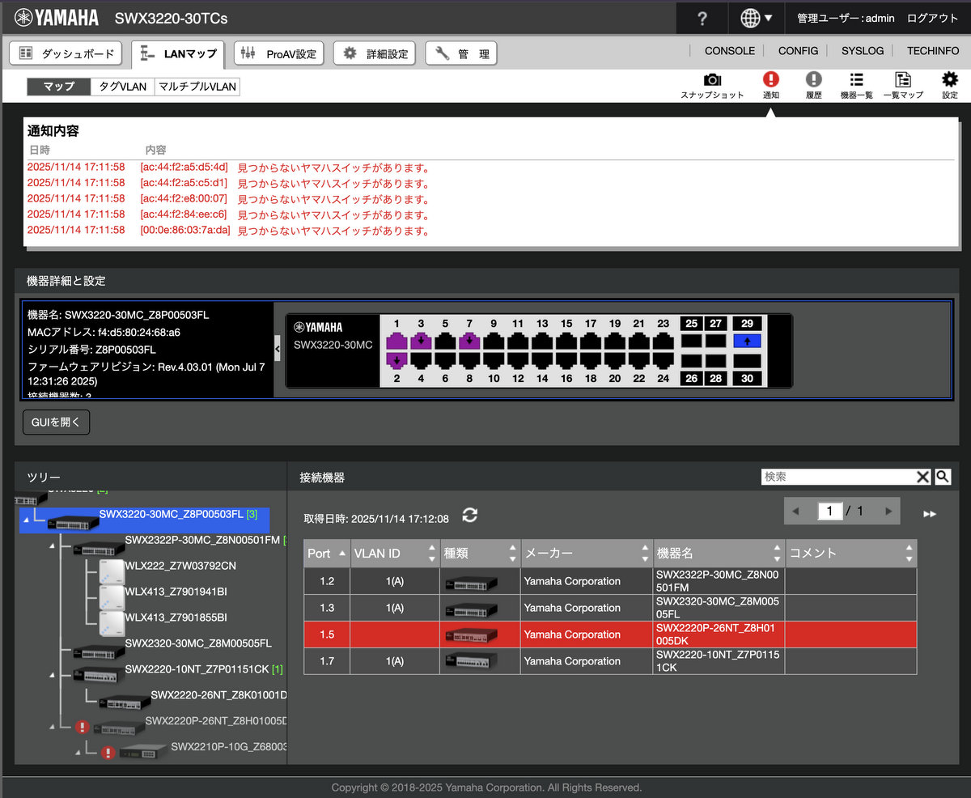Take a snapshot with the camera icon
The image size is (971, 798).
click(712, 80)
